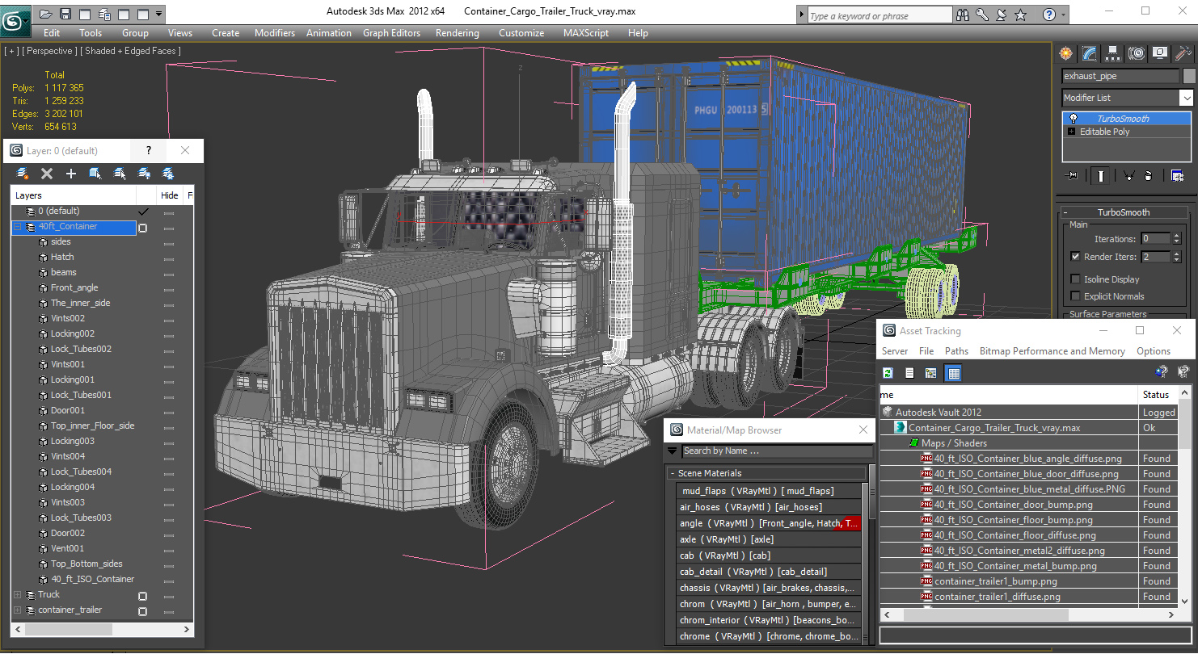Click the Open File icon in quick access toolbar

pos(46,14)
